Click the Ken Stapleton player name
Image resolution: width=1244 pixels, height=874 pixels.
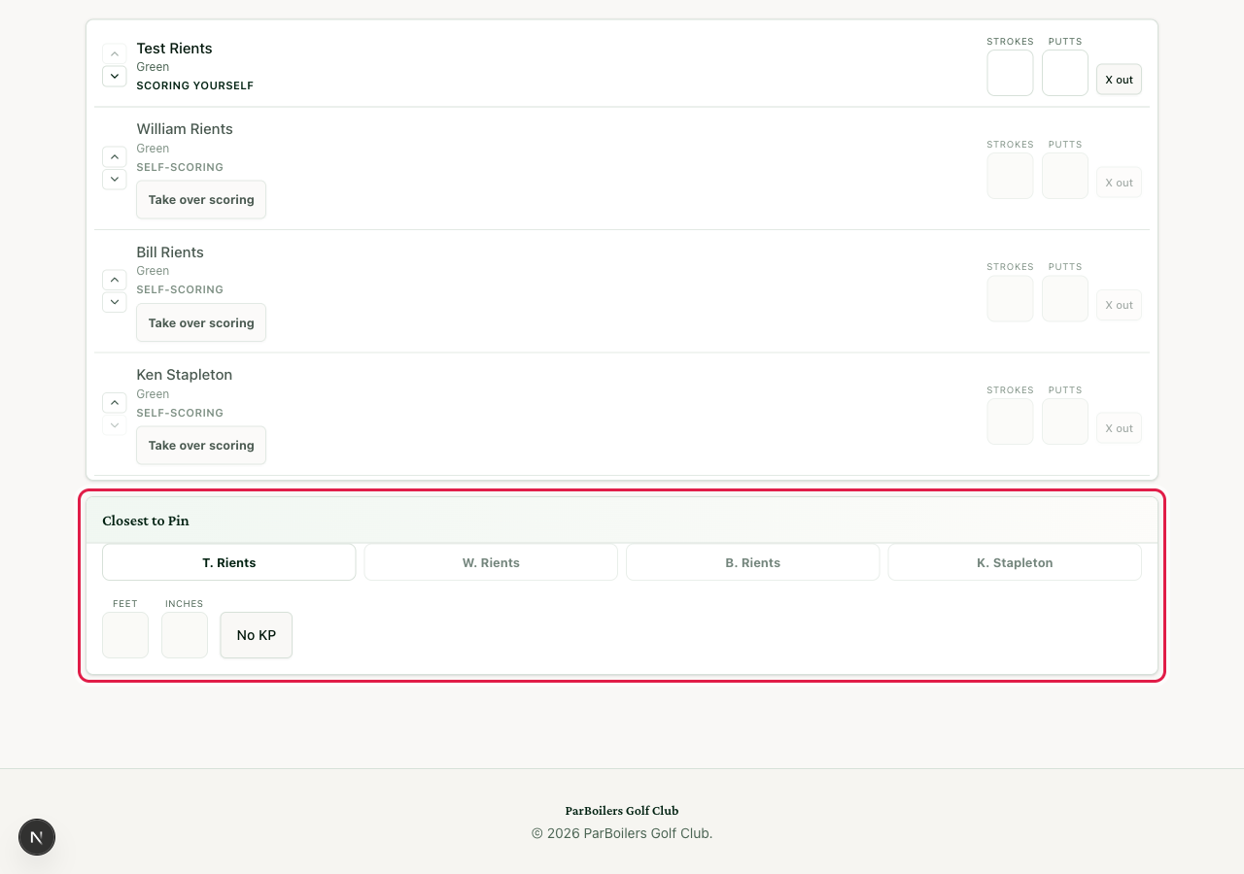185,375
